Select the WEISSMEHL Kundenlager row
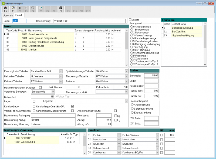Screen dimensions: 216x159 (x=42, y=142)
